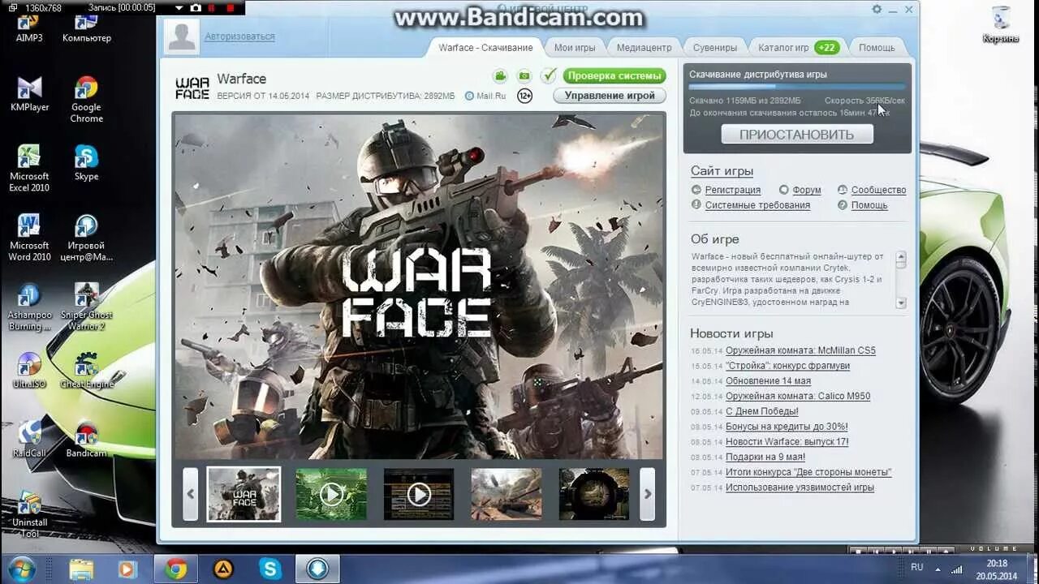Play the green jungle video thumbnail
Viewport: 1039px width, 584px height.
pyautogui.click(x=331, y=494)
